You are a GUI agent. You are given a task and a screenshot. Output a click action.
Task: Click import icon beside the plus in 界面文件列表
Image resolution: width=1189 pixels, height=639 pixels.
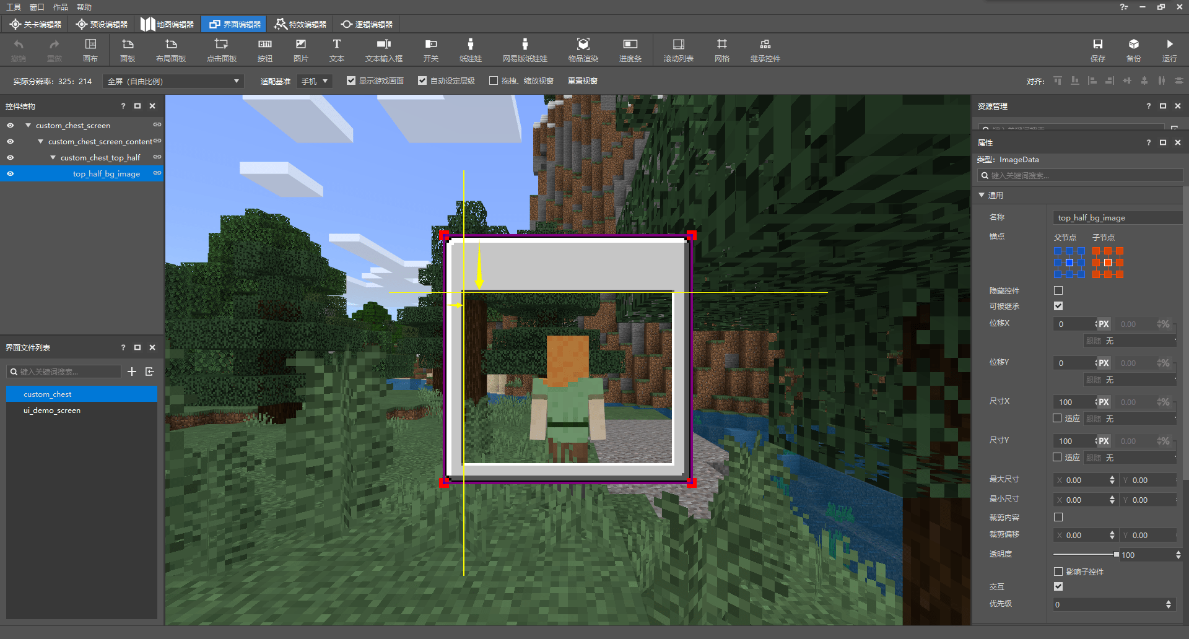pos(150,372)
